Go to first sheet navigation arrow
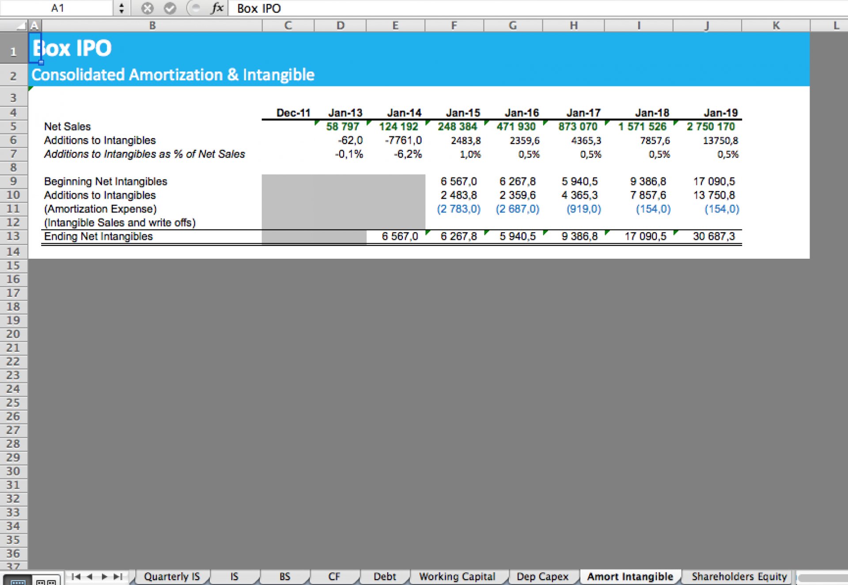 pyautogui.click(x=76, y=577)
